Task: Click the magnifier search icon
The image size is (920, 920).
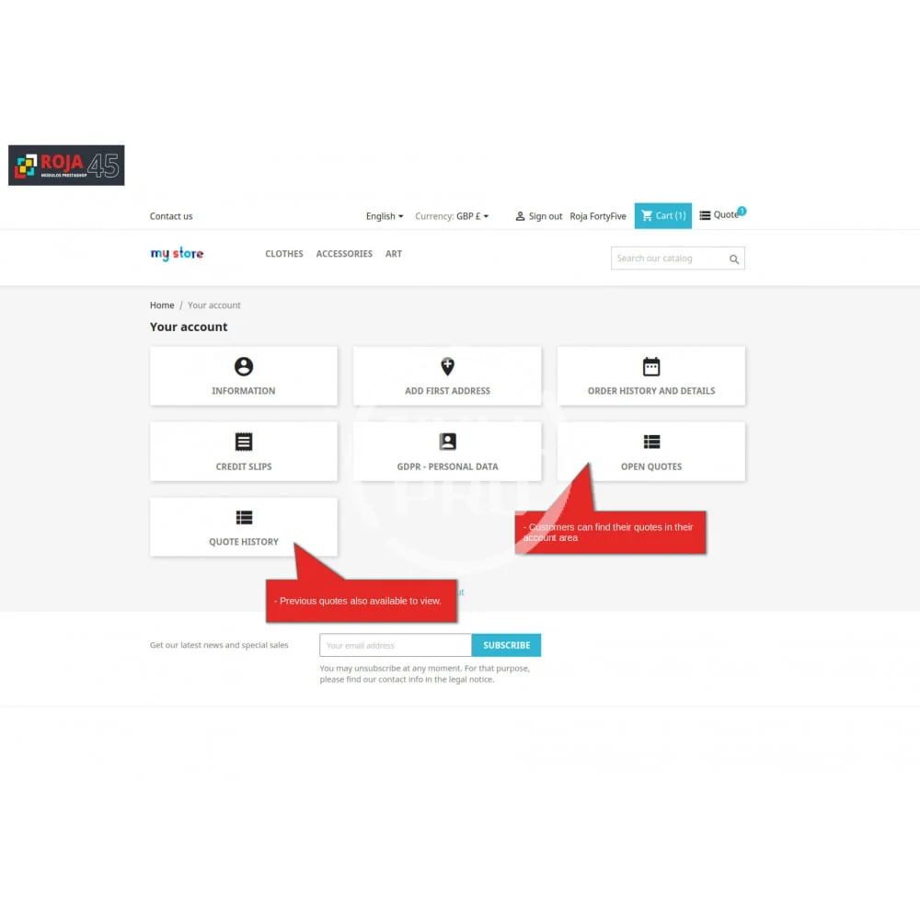Action: pyautogui.click(x=734, y=259)
